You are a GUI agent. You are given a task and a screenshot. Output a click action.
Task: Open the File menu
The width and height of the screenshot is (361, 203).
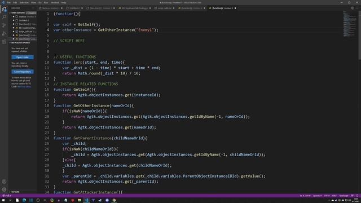9,2
